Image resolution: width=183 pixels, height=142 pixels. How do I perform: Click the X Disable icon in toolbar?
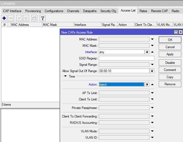tap(26, 18)
